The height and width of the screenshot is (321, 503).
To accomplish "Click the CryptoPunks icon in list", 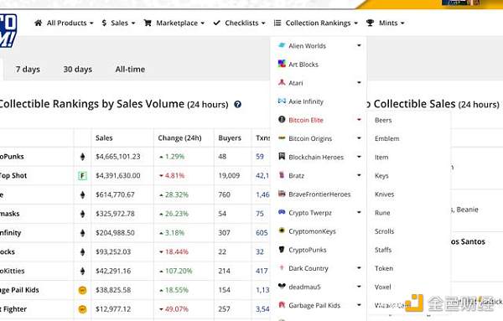I will point(282,250).
